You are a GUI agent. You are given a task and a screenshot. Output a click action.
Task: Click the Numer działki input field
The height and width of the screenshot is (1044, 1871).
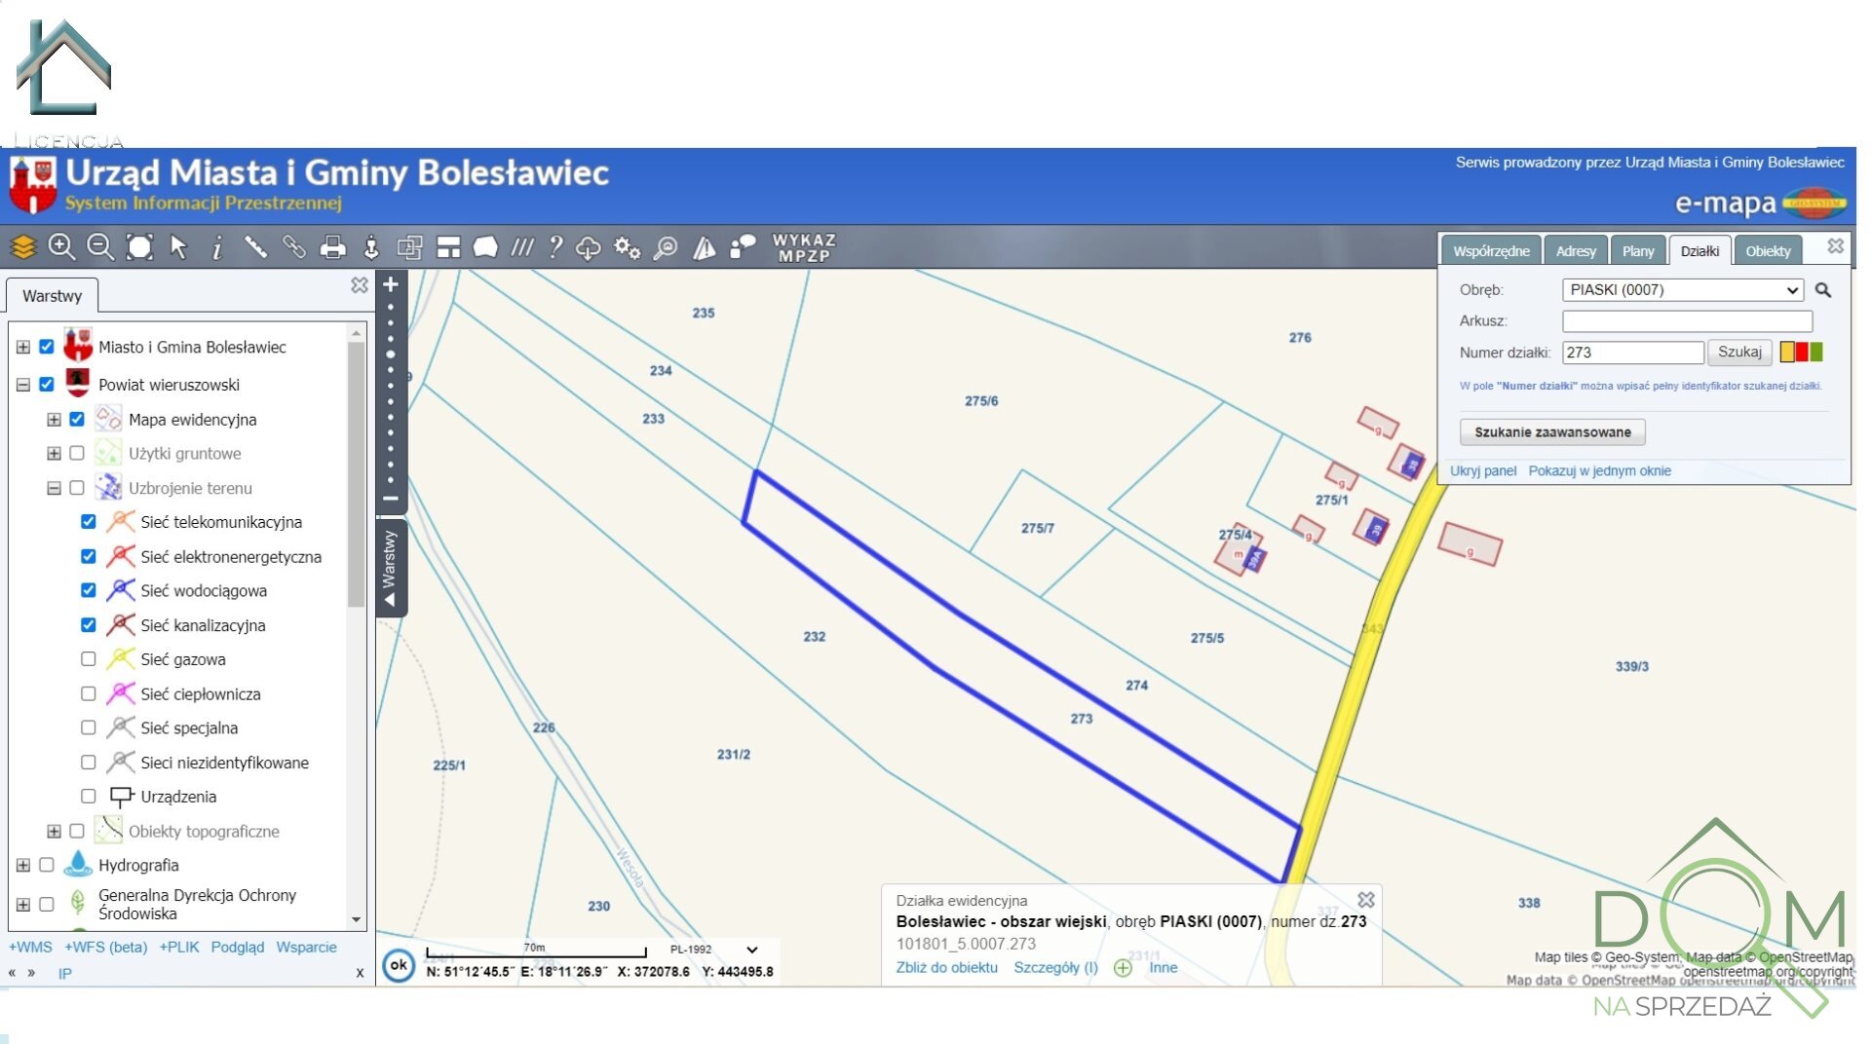(1632, 353)
